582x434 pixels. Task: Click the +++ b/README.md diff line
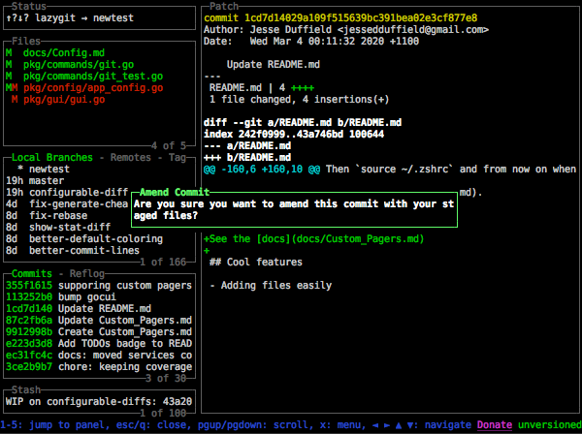click(x=247, y=157)
